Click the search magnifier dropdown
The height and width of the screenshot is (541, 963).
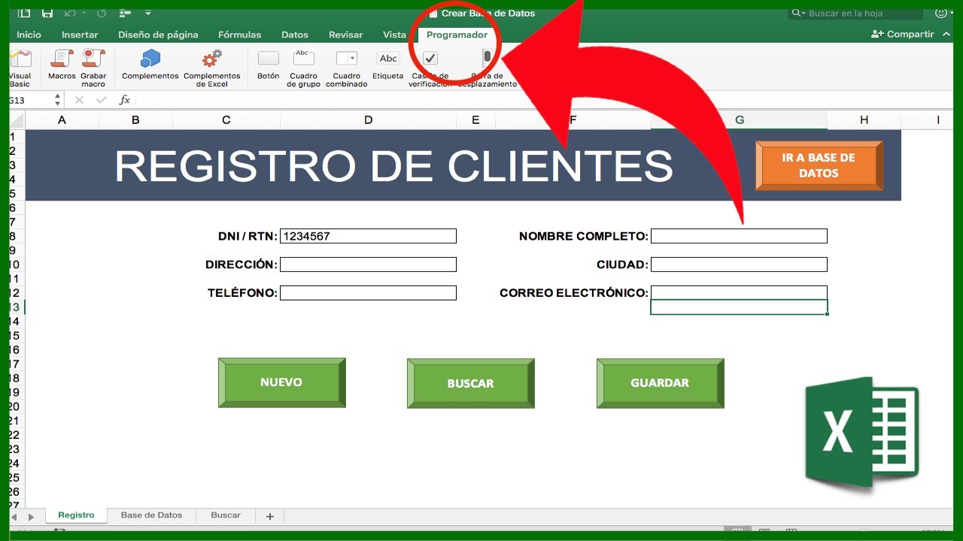click(797, 14)
